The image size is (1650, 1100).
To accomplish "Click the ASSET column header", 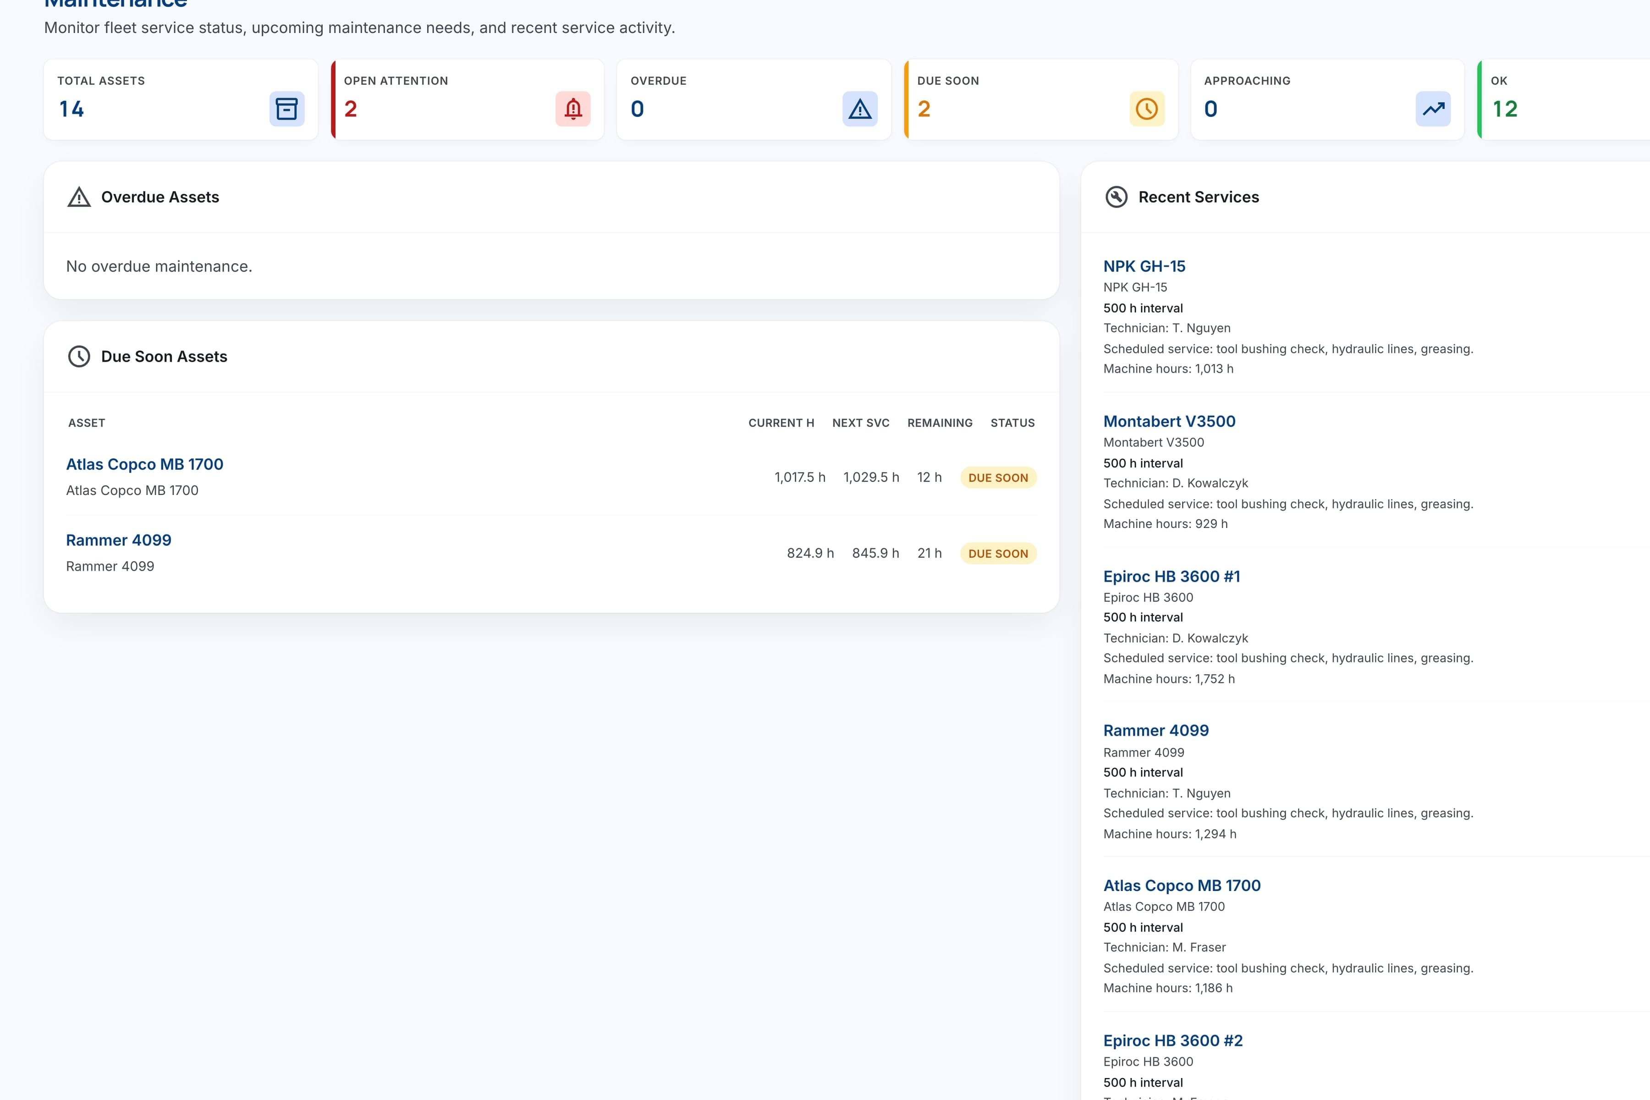I will [86, 423].
